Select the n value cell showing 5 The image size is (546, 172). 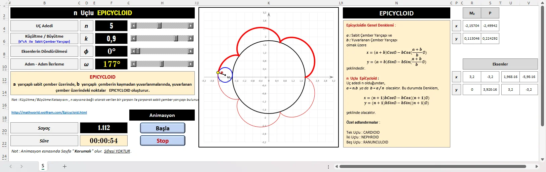(x=111, y=26)
